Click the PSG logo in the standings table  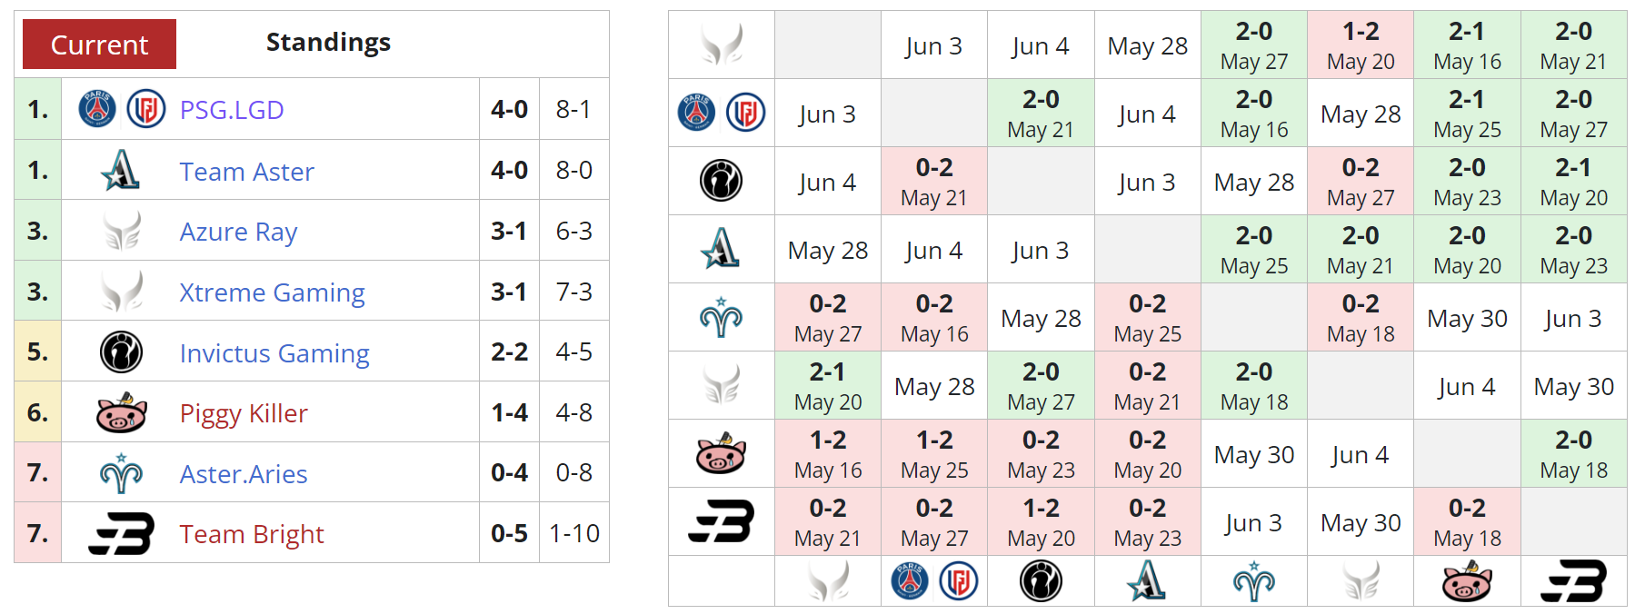click(x=97, y=109)
